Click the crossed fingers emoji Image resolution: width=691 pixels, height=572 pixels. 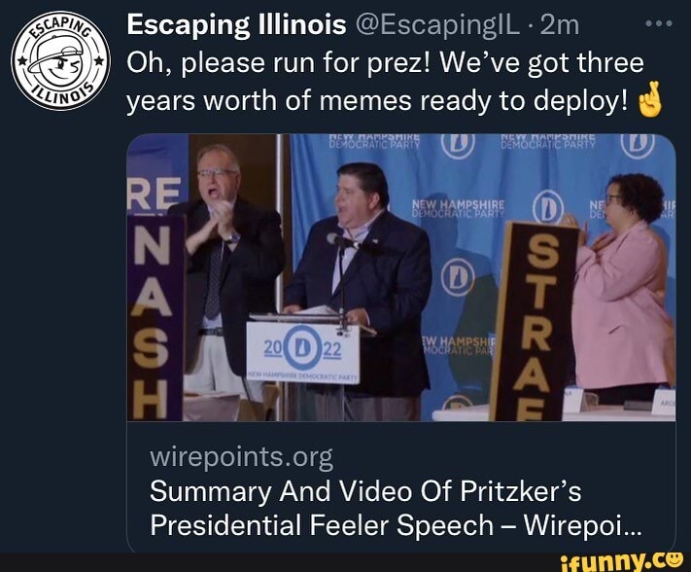pos(650,99)
